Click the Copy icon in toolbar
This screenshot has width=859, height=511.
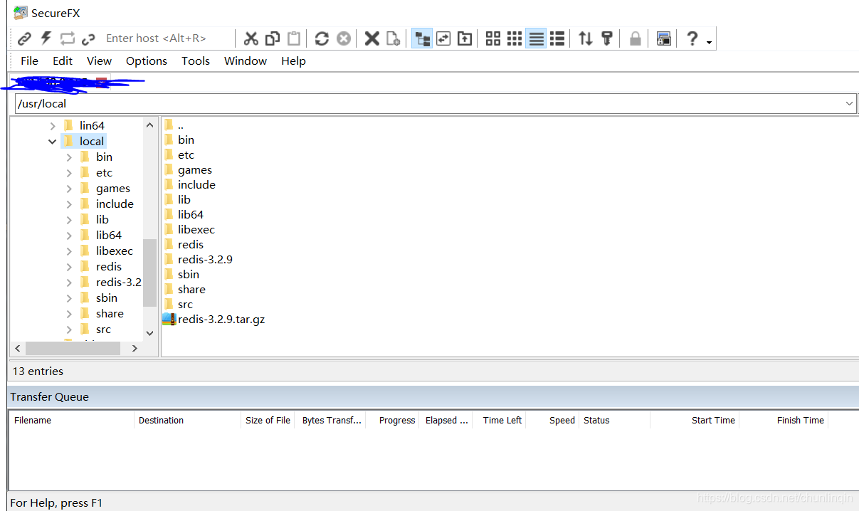click(x=272, y=38)
